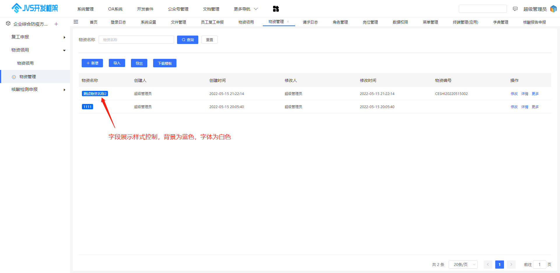Select the 物资管理 circle icon in sidebar
Screen dimensions: 560x273
point(14,77)
